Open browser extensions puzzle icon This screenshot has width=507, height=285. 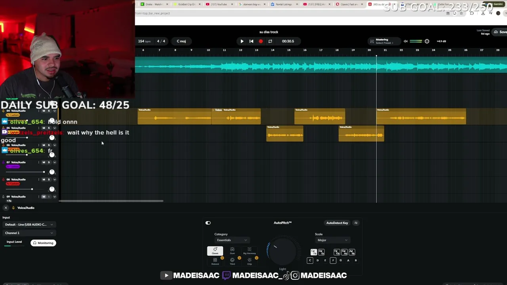pyautogui.click(x=472, y=13)
